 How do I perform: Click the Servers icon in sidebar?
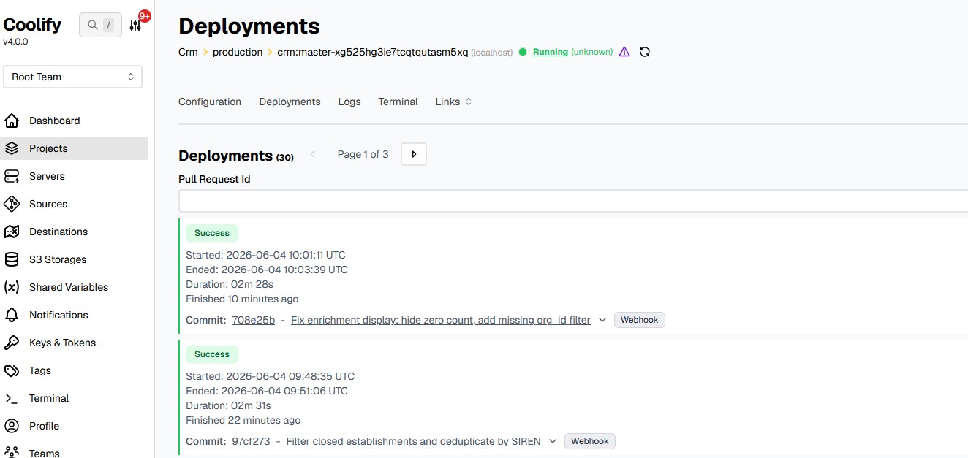[12, 176]
